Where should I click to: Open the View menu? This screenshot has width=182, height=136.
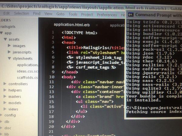(48, 14)
